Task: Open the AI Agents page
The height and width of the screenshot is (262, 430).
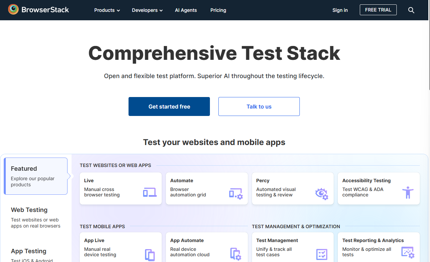Action: 185,10
